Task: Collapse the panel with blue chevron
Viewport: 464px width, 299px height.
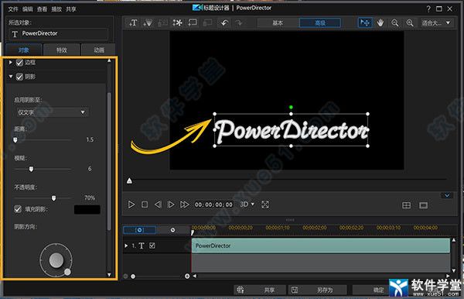Action: click(447, 195)
